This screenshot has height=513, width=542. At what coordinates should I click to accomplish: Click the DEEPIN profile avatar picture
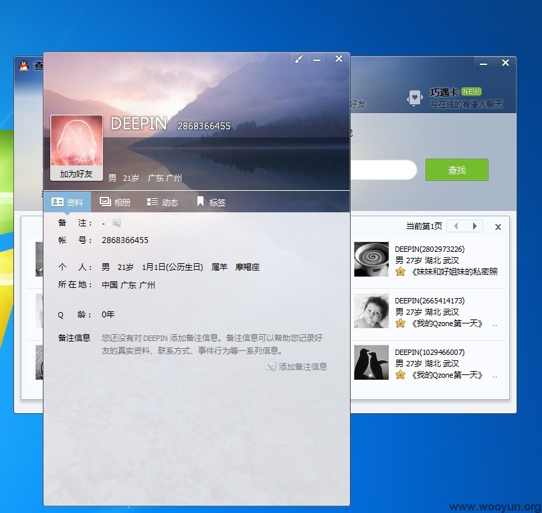[x=77, y=141]
